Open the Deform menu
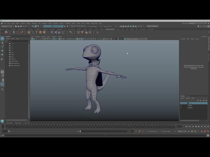Image resolution: width=210 pixels, height=157 pixels. 61,24
